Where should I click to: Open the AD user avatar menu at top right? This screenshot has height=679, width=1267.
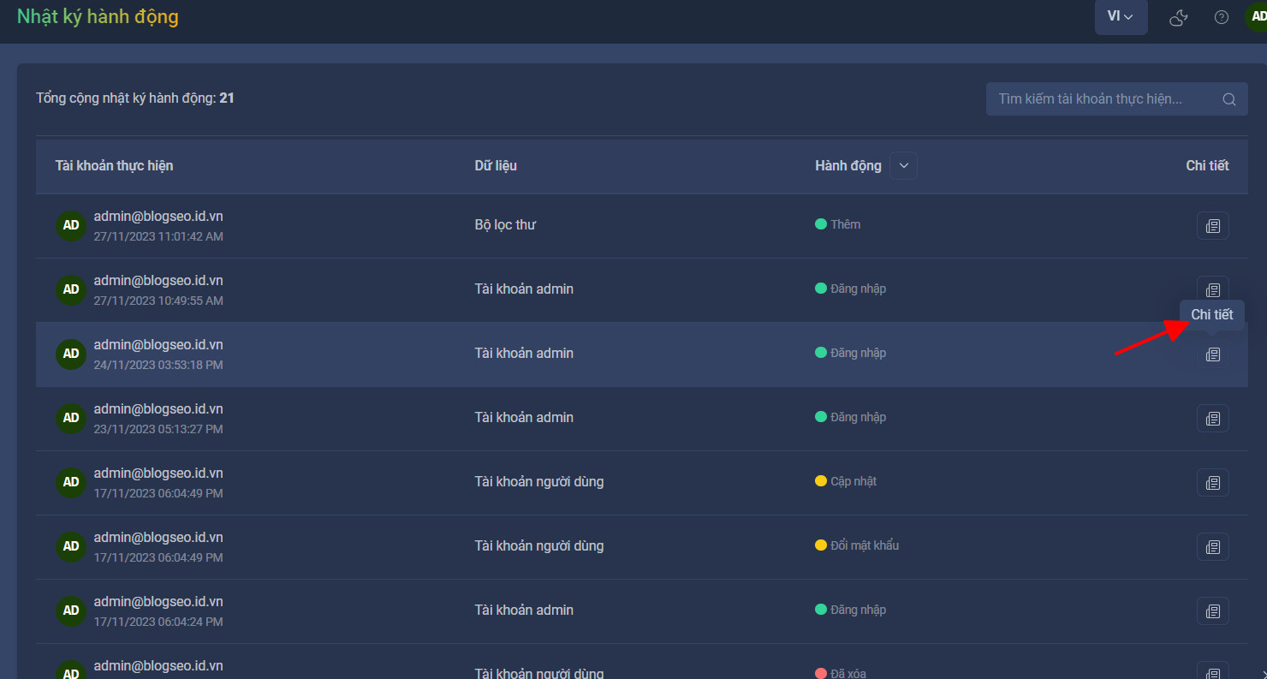[1257, 17]
